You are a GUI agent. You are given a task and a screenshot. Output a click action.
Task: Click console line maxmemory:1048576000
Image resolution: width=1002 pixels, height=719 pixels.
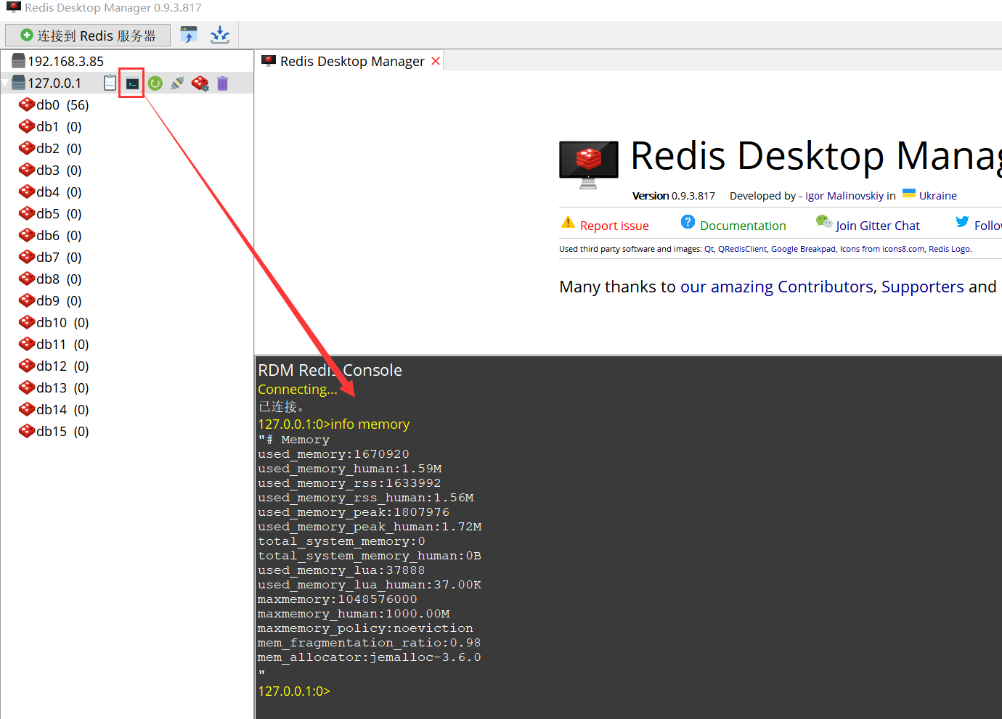[x=338, y=599]
